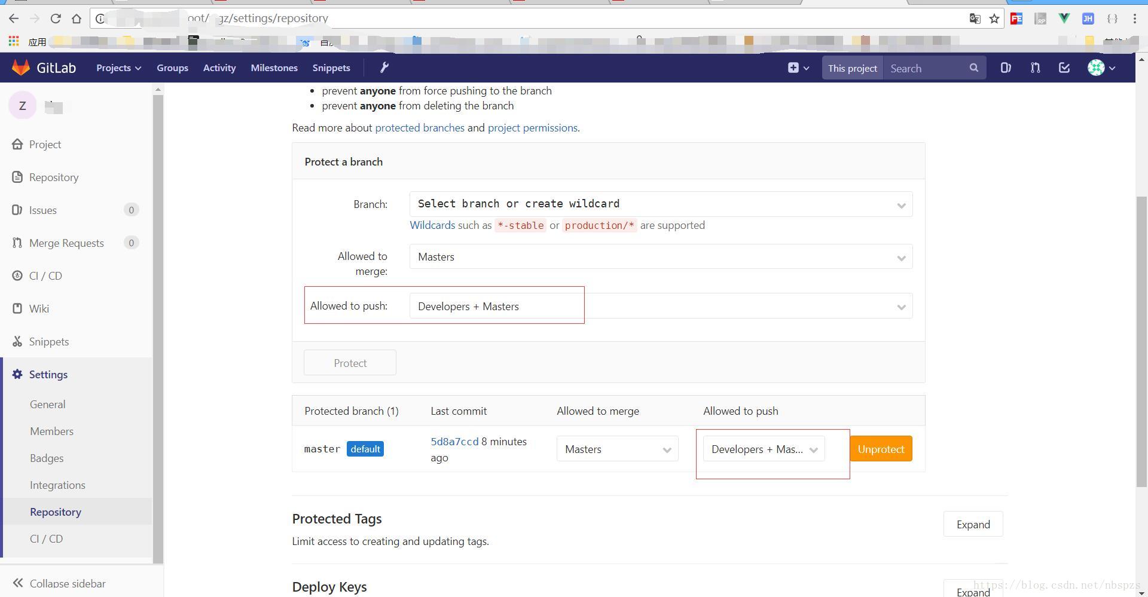1148x597 pixels.
Task: Expand the Protected Tags section
Action: tap(973, 524)
